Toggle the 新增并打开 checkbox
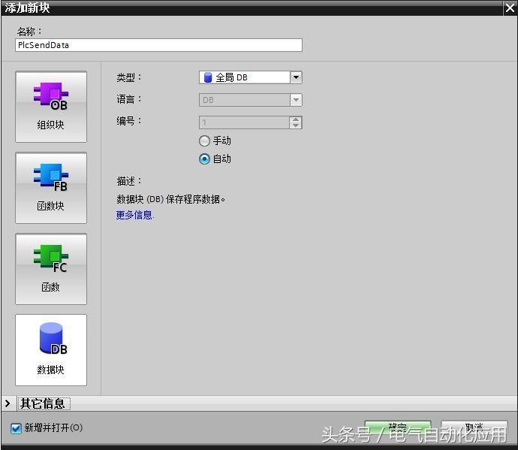This screenshot has width=518, height=450. click(16, 428)
